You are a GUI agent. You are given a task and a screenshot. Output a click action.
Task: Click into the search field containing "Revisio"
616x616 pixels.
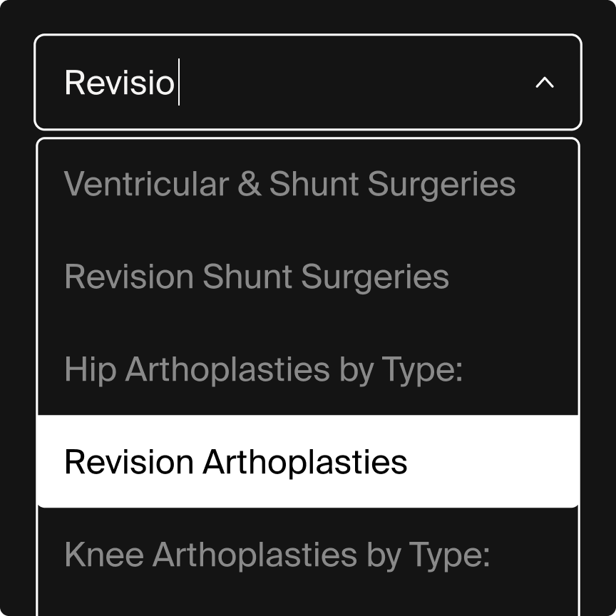click(285, 83)
